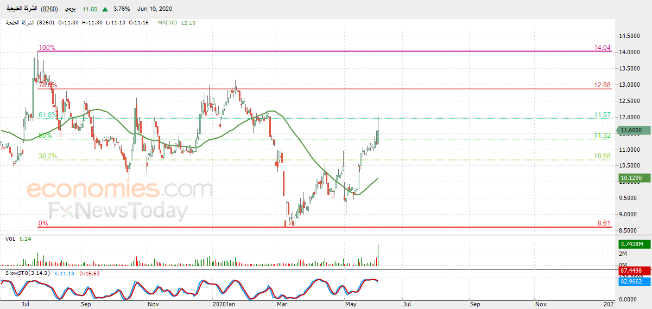This screenshot has width=652, height=309.
Task: Click the 38.2% Fibonacci label
Action: (47, 156)
